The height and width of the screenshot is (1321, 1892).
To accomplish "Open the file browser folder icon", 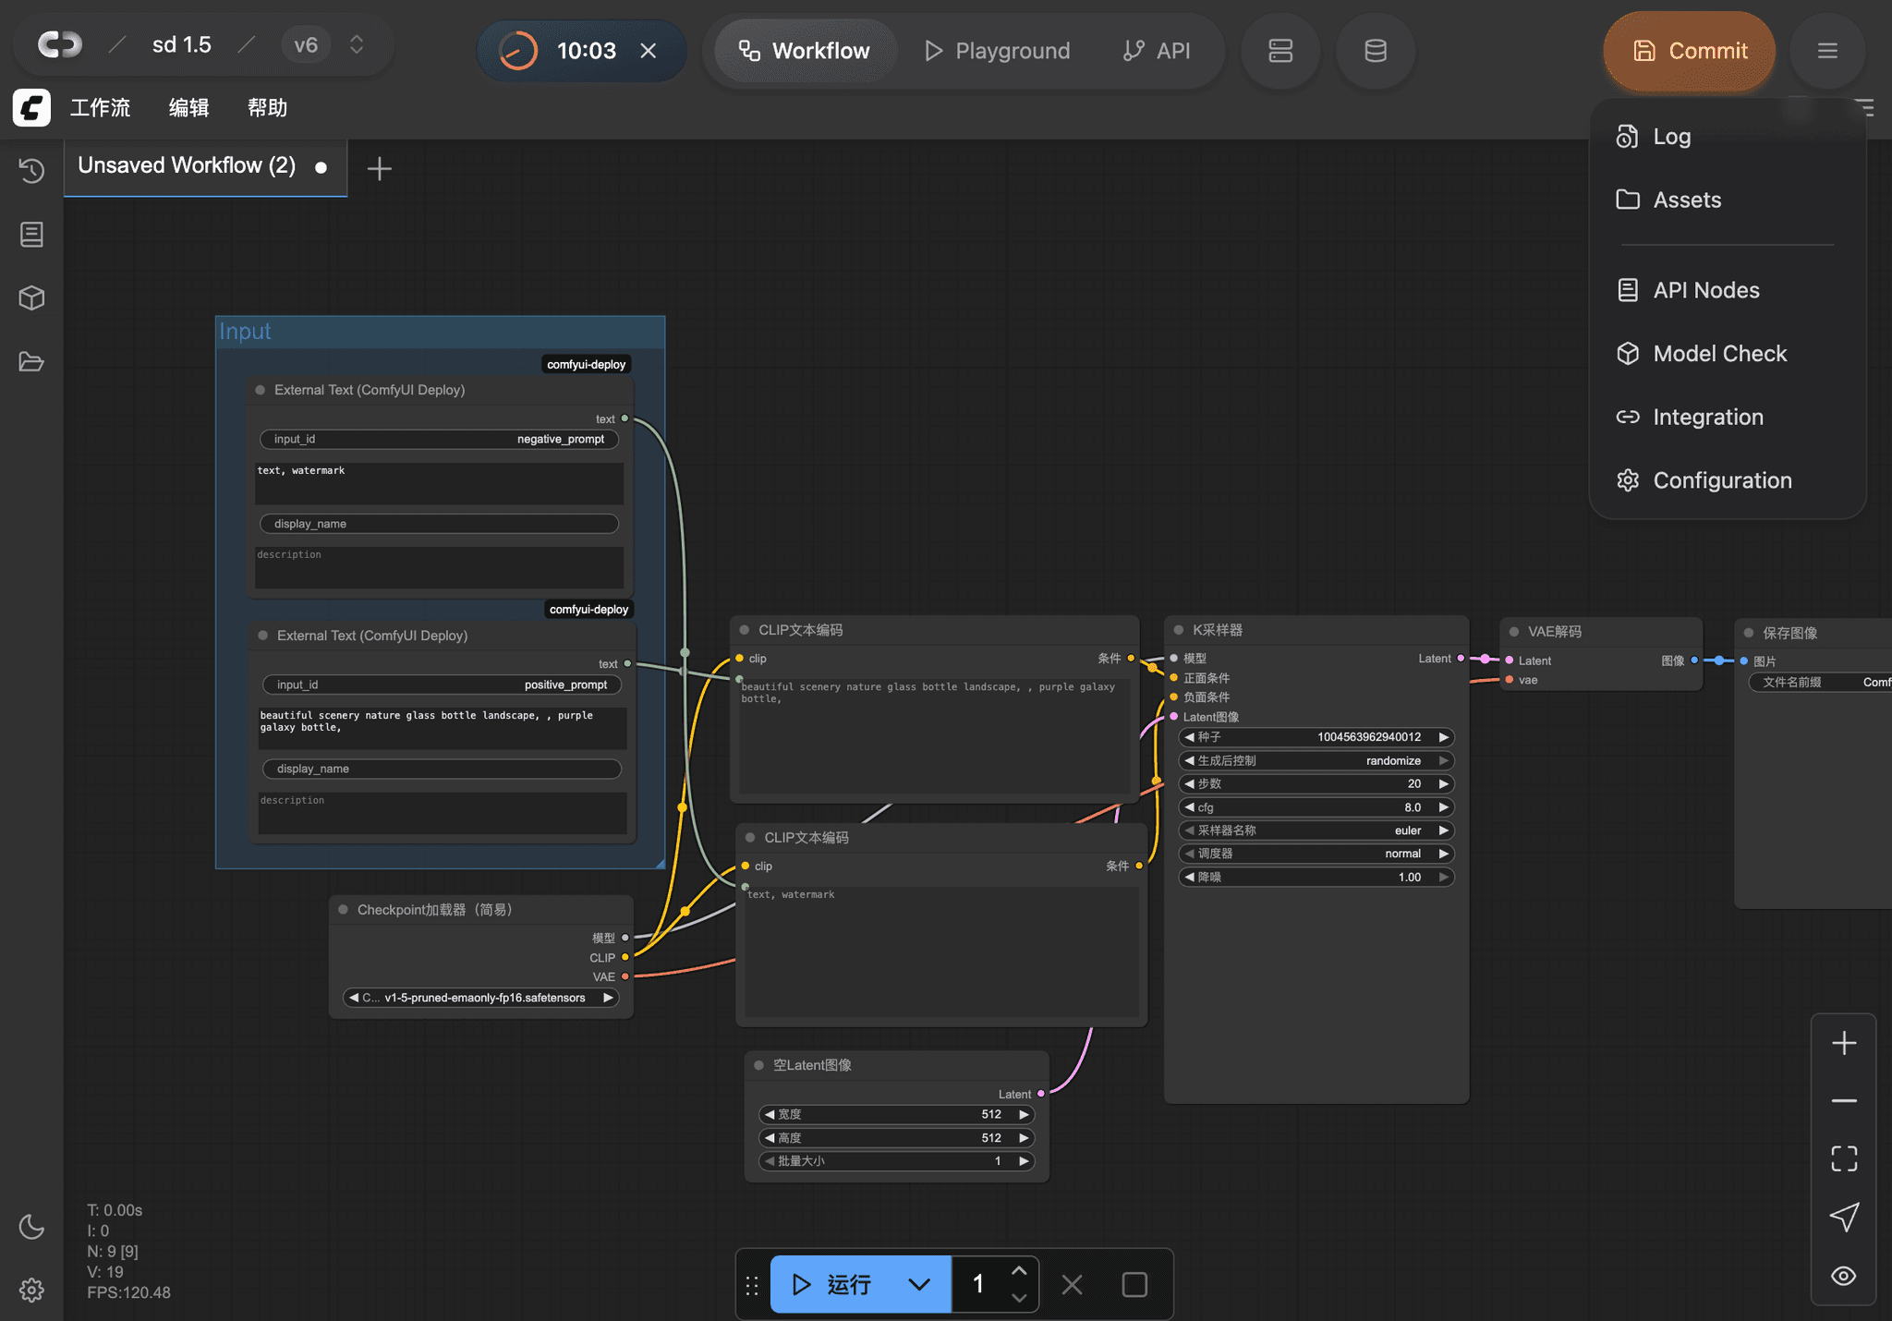I will 31,361.
